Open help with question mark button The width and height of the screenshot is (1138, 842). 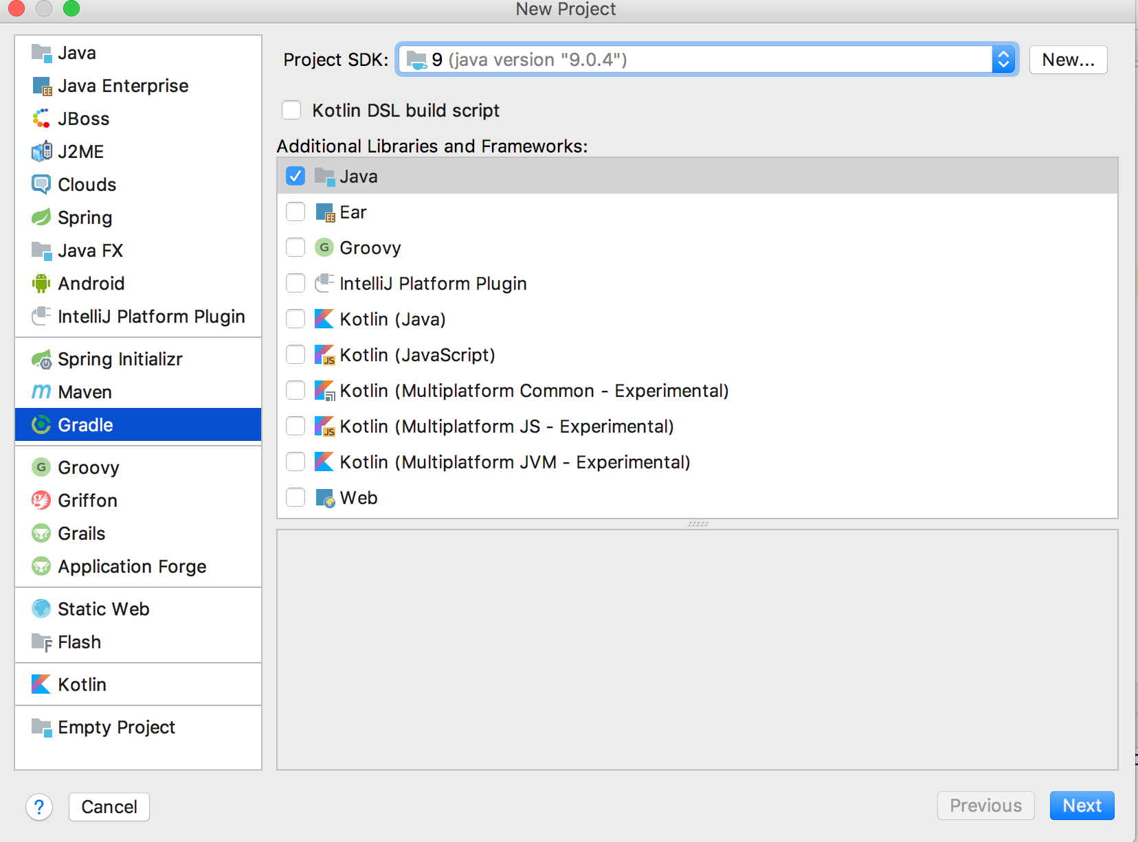point(39,807)
